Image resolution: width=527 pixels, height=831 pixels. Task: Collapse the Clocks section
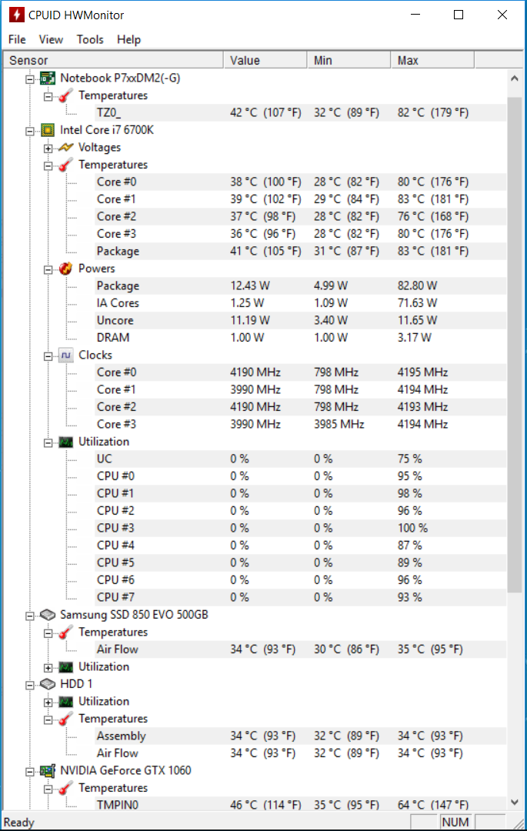[x=48, y=356]
